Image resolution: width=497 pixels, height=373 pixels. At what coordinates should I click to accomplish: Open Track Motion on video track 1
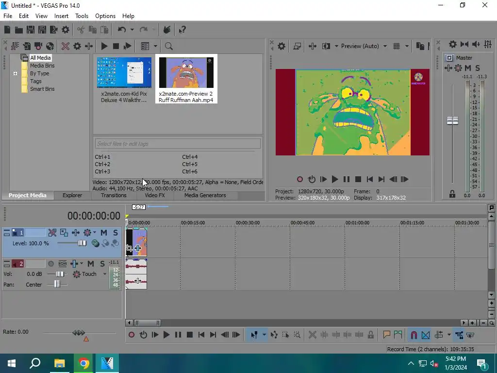(64, 233)
